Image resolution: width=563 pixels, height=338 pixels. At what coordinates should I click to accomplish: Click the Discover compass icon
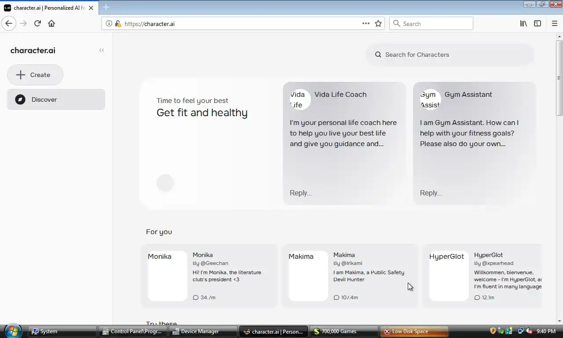pos(20,99)
